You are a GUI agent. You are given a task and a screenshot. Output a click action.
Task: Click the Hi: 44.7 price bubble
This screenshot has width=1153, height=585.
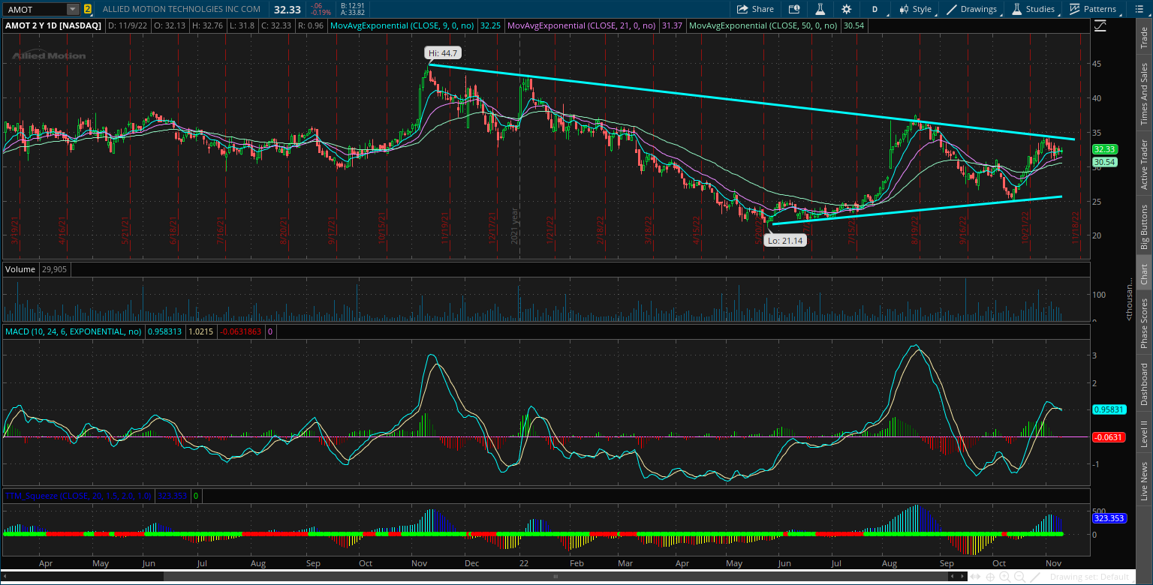[441, 53]
